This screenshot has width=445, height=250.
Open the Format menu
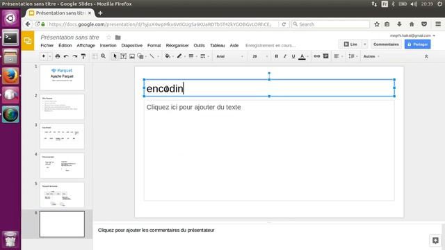click(154, 45)
